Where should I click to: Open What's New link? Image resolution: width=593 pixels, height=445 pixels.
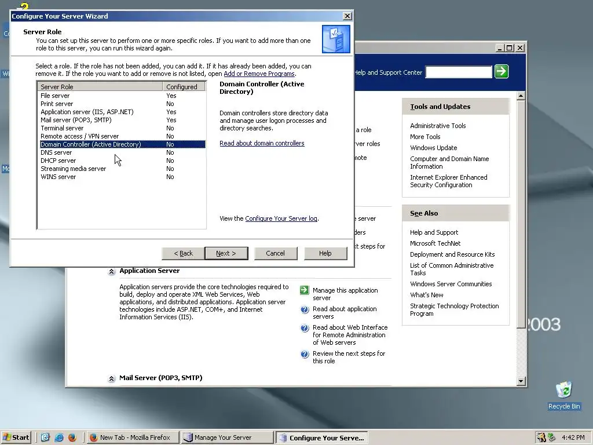click(x=427, y=295)
